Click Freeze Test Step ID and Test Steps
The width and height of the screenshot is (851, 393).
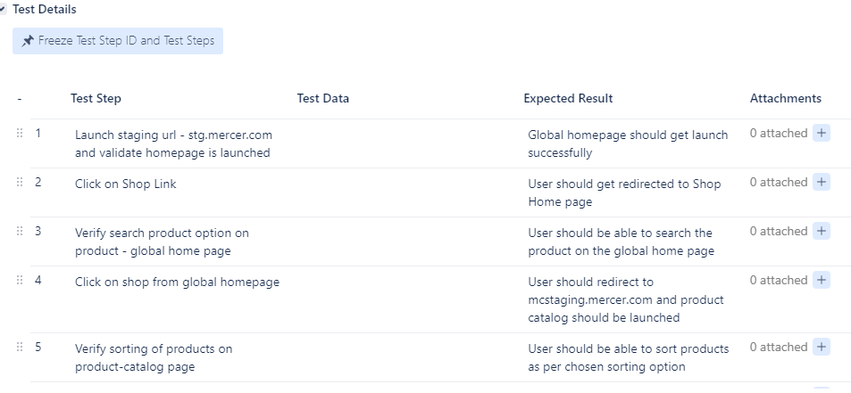[118, 41]
